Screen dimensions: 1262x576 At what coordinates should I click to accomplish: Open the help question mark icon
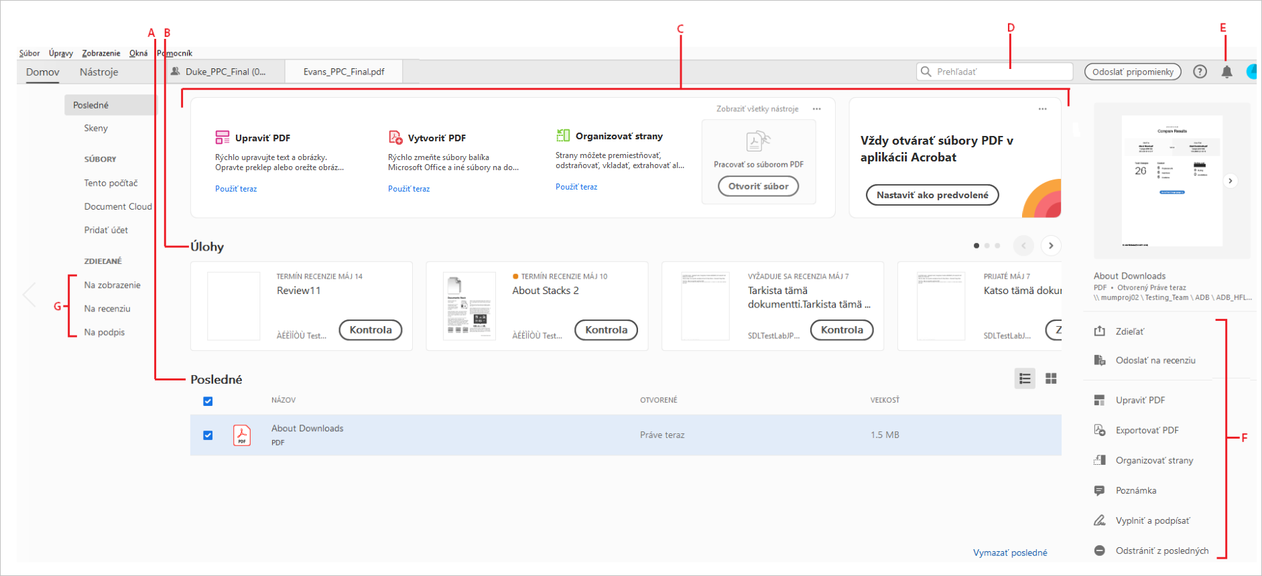tap(1200, 72)
